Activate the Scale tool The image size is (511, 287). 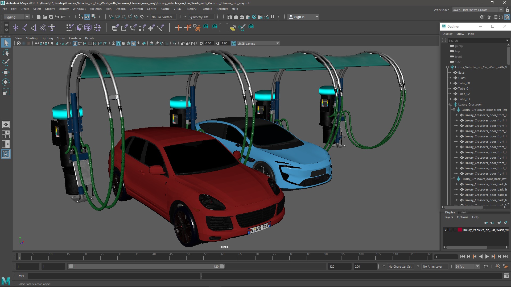click(x=6, y=92)
